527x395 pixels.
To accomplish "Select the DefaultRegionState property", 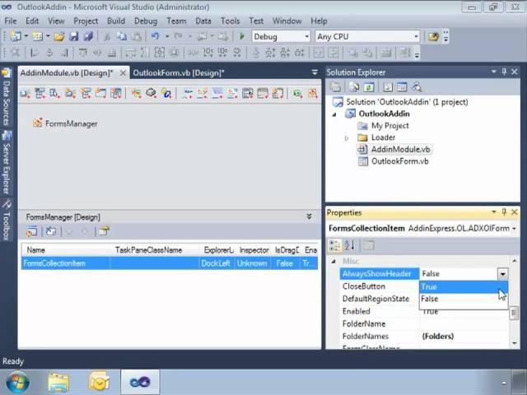I will point(375,299).
